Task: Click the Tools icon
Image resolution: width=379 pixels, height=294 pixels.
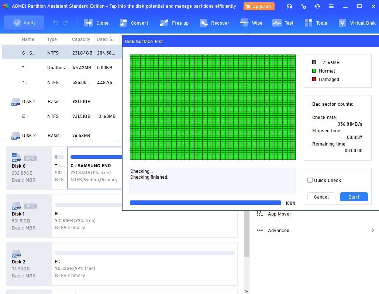Action: pyautogui.click(x=316, y=23)
